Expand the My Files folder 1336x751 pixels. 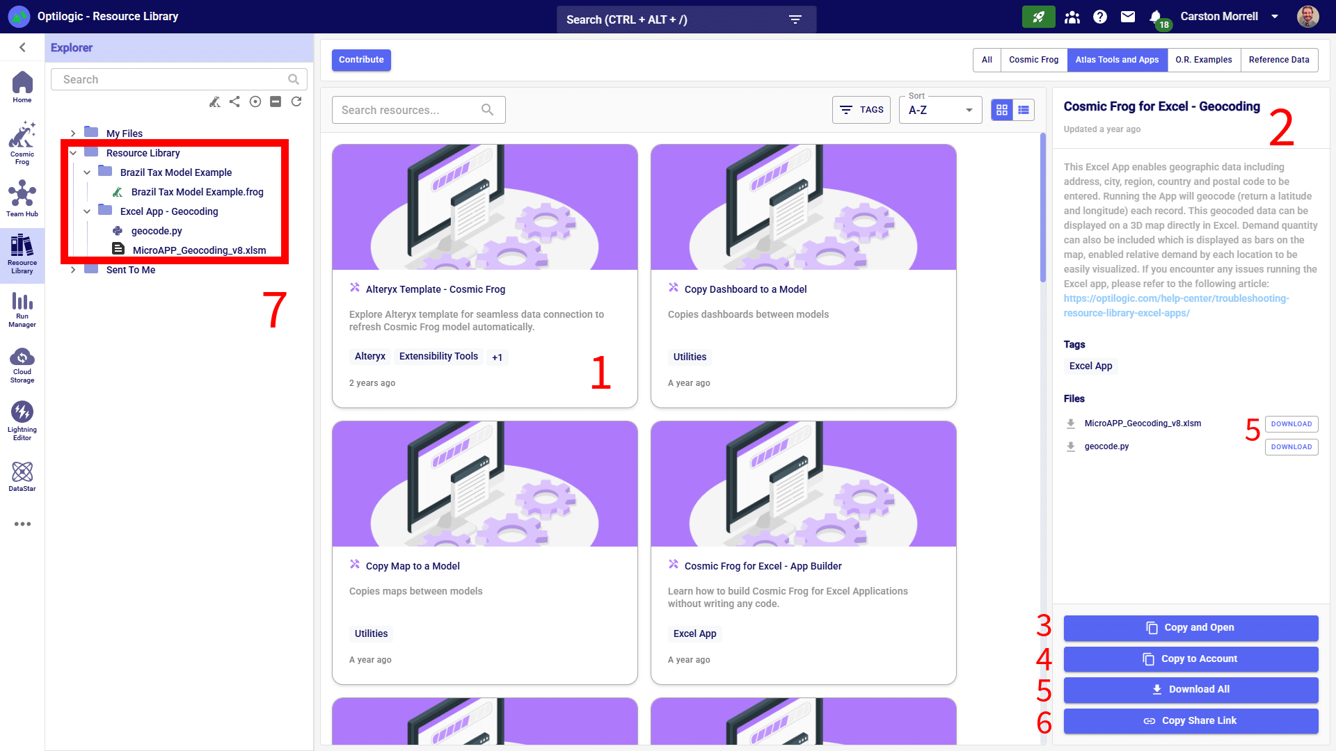click(73, 134)
